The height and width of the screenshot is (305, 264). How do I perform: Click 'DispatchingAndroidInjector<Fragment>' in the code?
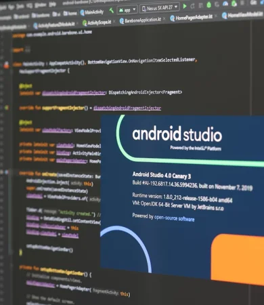pos(146,92)
